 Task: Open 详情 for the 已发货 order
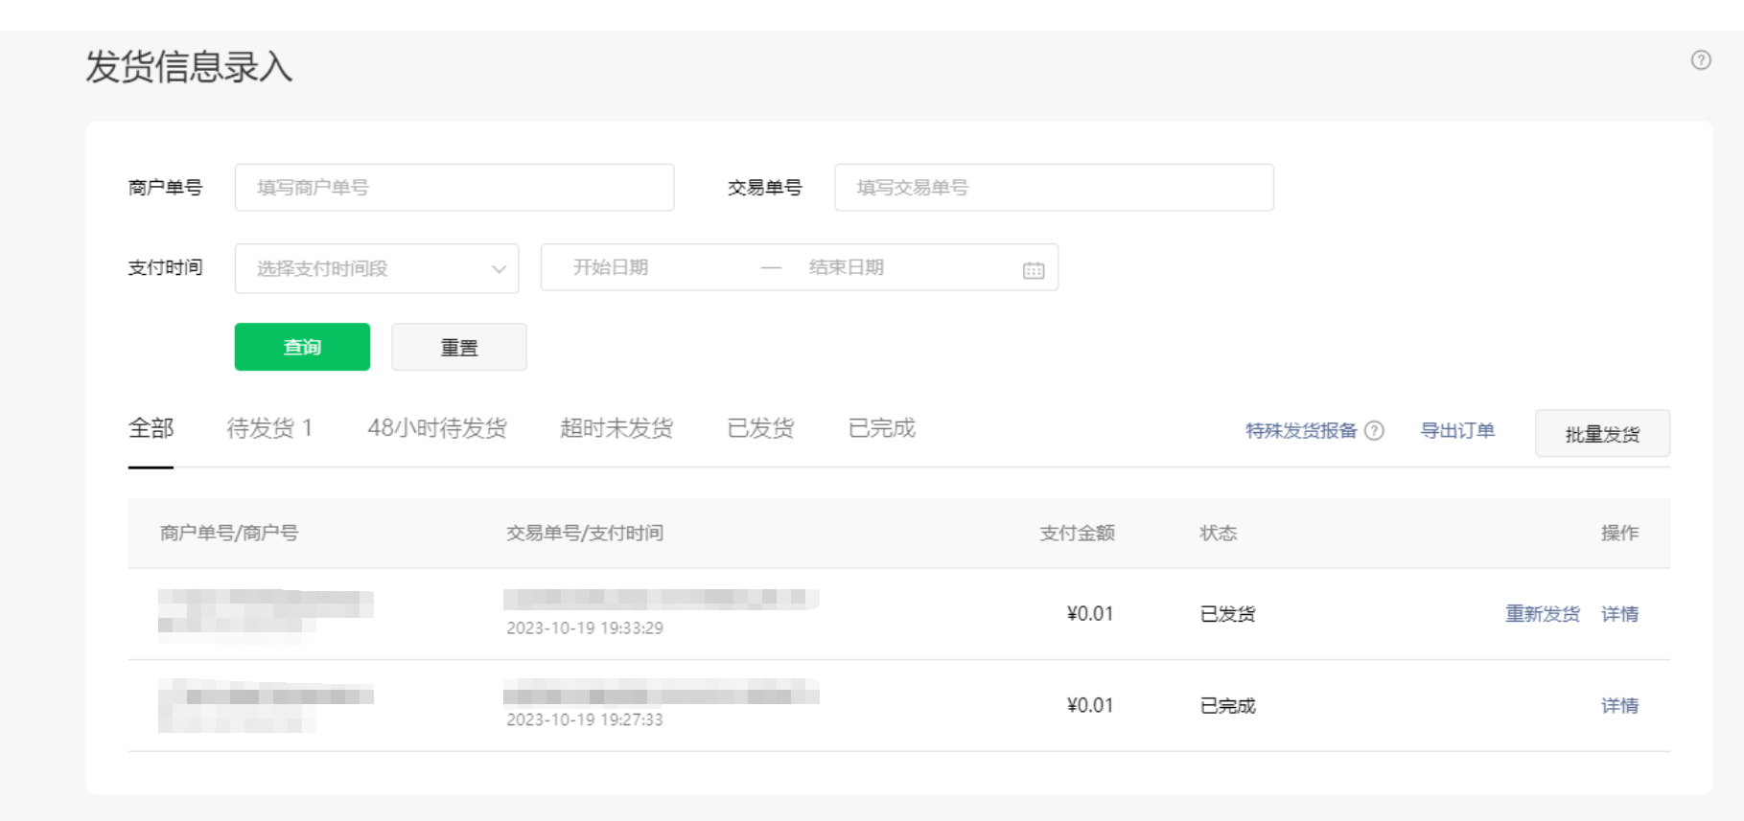coord(1619,614)
